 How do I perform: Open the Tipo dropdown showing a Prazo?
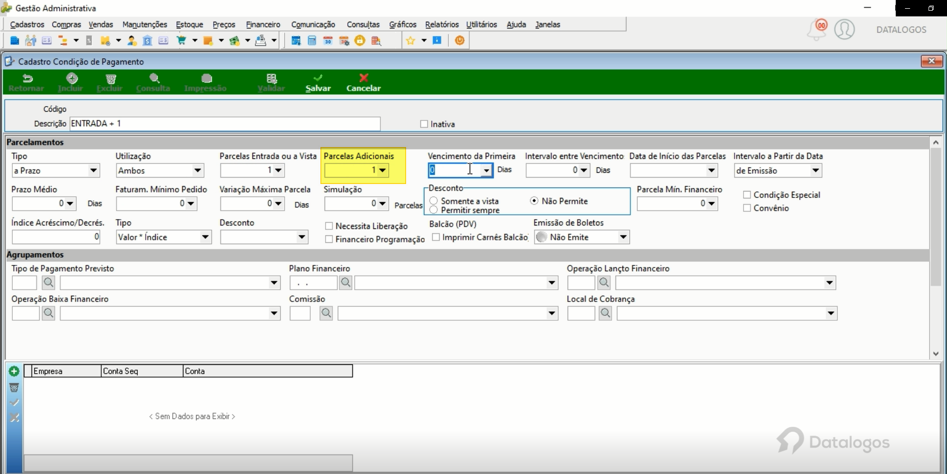coord(55,171)
